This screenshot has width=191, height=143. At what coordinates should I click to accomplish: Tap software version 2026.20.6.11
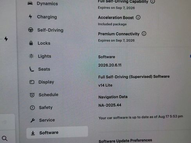110,65
